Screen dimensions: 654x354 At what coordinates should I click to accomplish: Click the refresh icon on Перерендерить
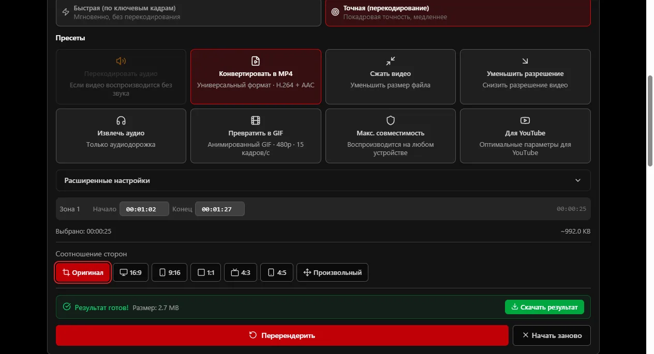coord(253,335)
